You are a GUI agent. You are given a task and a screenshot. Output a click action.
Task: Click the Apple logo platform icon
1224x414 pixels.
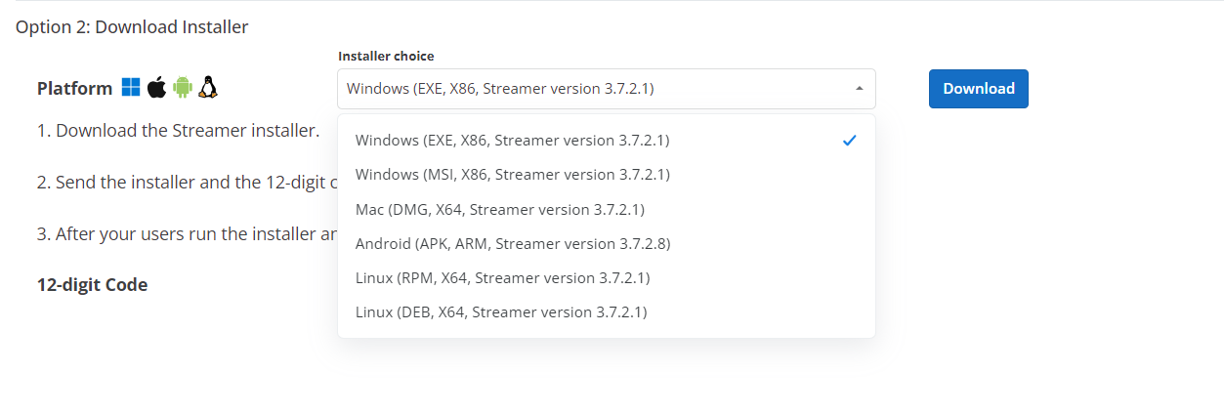point(156,88)
